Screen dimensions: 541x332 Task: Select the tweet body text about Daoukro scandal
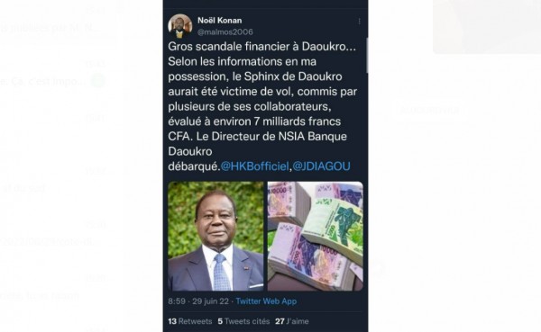click(x=262, y=106)
